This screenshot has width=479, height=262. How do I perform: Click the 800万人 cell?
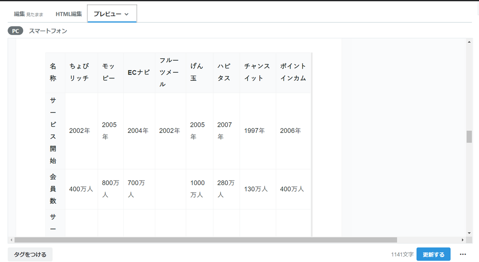pyautogui.click(x=111, y=189)
